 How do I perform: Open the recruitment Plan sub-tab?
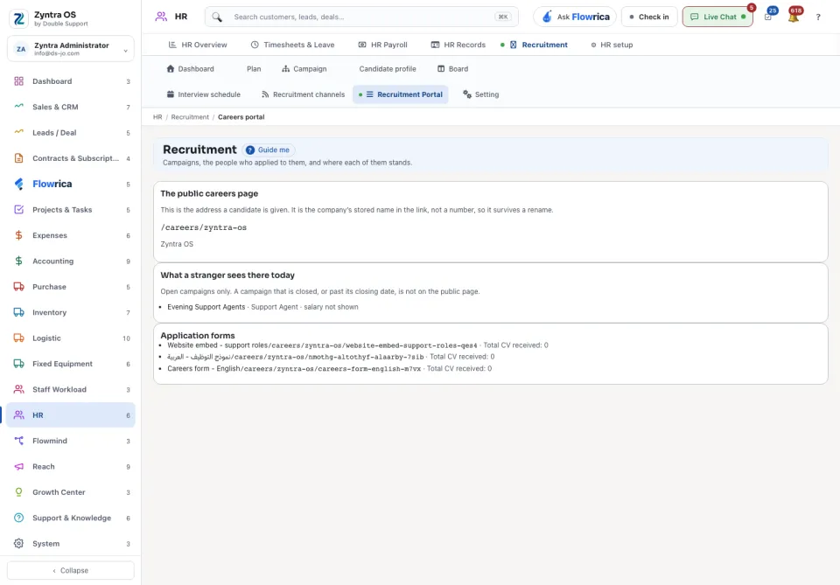(x=254, y=69)
